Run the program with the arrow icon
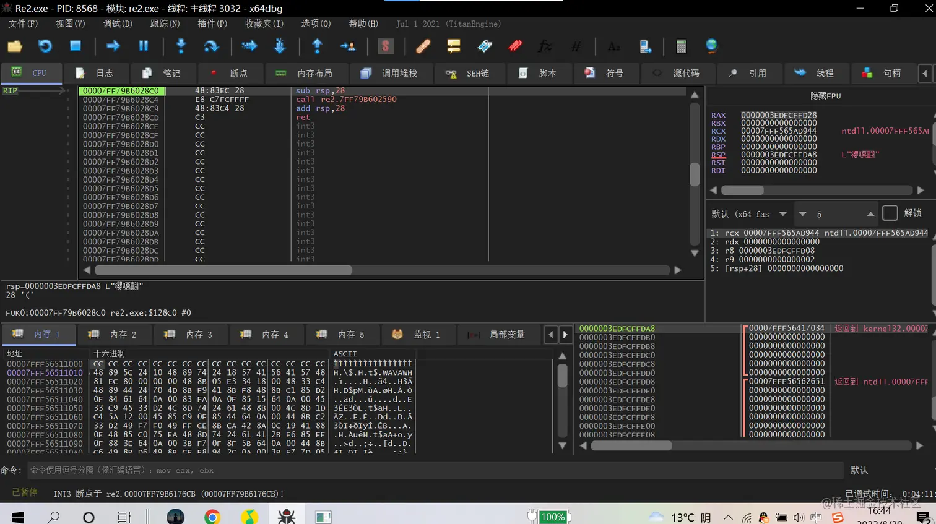936x524 pixels. (x=113, y=46)
